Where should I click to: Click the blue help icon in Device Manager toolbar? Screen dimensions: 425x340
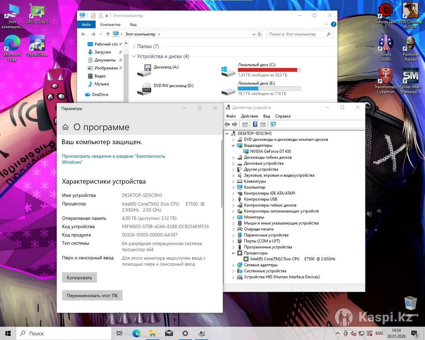pyautogui.click(x=255, y=124)
